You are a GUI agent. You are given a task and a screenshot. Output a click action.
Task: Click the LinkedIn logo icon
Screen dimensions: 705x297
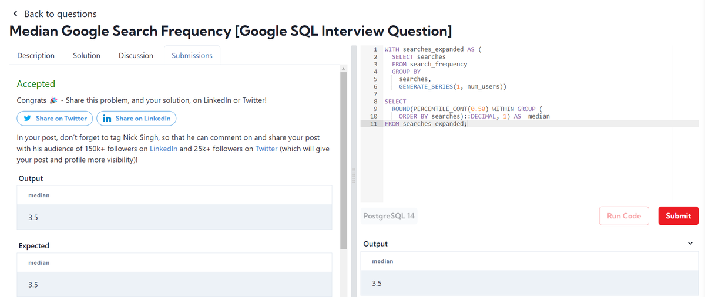(x=107, y=118)
